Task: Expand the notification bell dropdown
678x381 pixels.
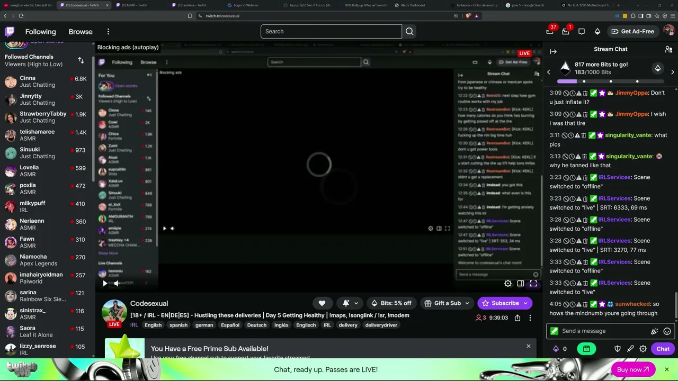Action: click(x=356, y=303)
